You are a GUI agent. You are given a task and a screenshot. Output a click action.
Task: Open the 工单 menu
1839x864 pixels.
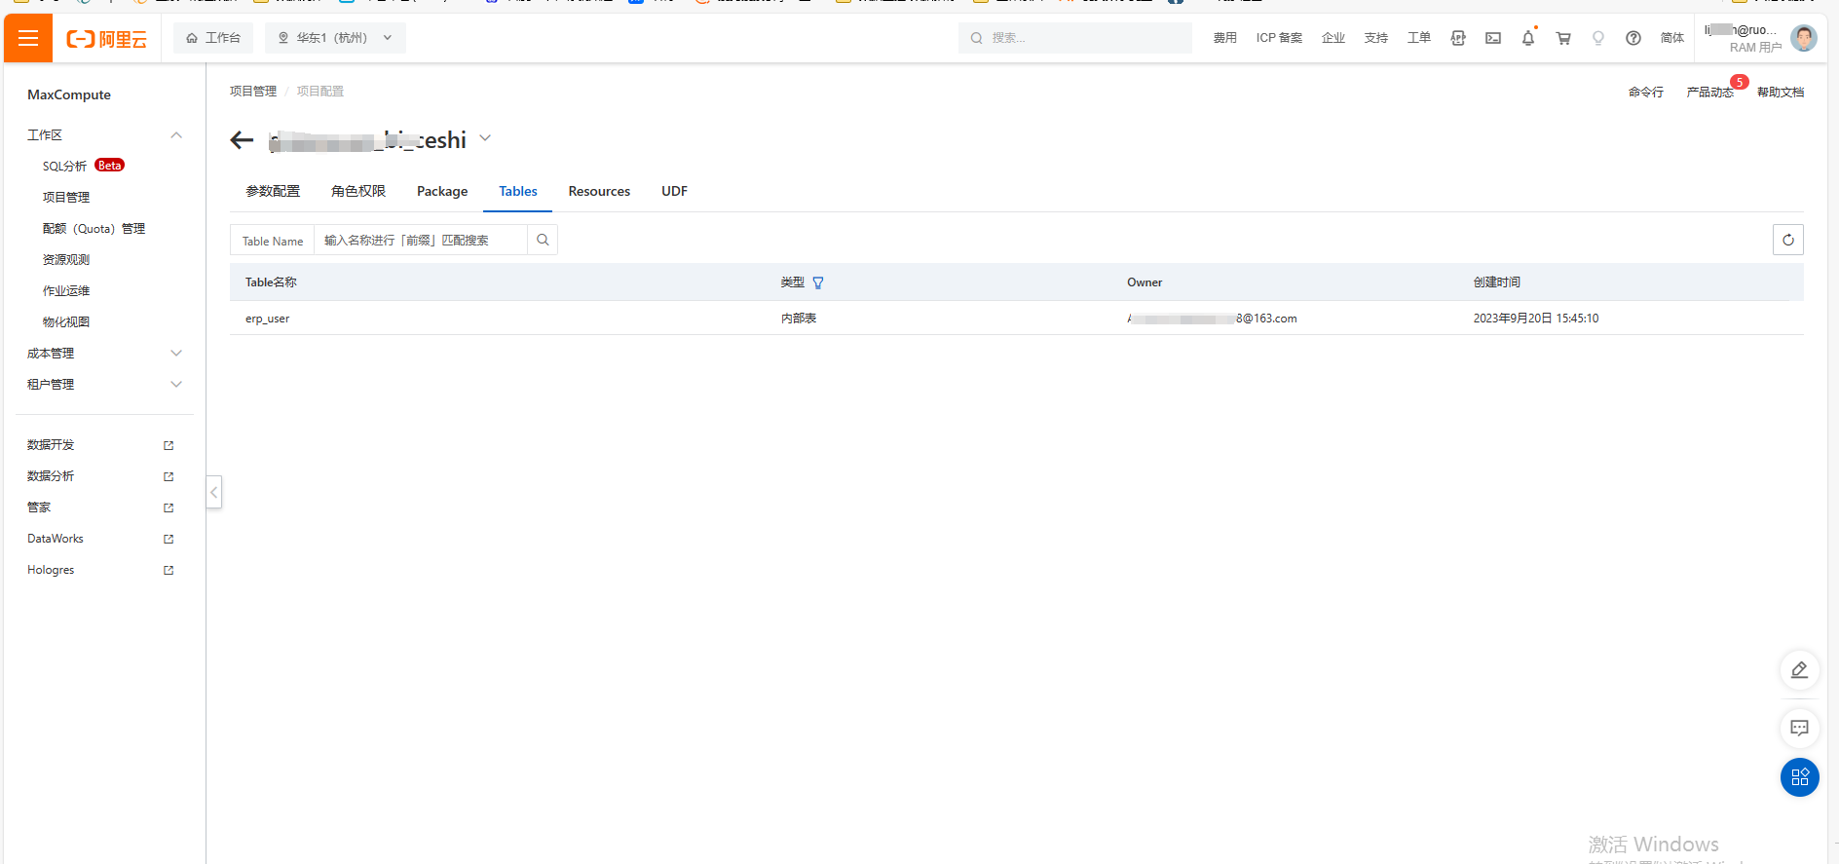[x=1419, y=38]
